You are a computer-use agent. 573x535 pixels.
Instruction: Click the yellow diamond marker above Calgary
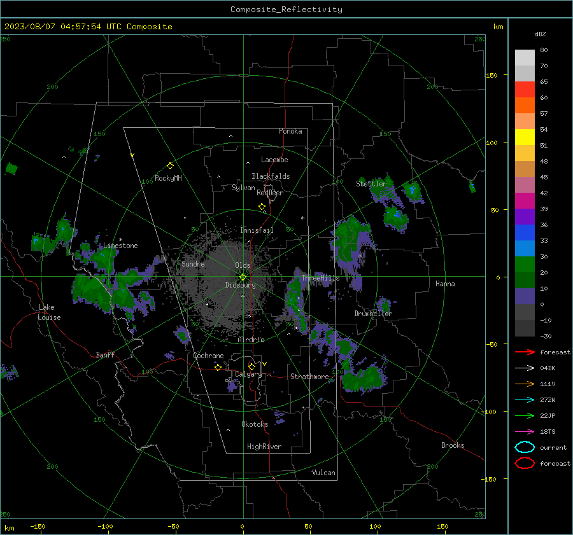point(251,366)
